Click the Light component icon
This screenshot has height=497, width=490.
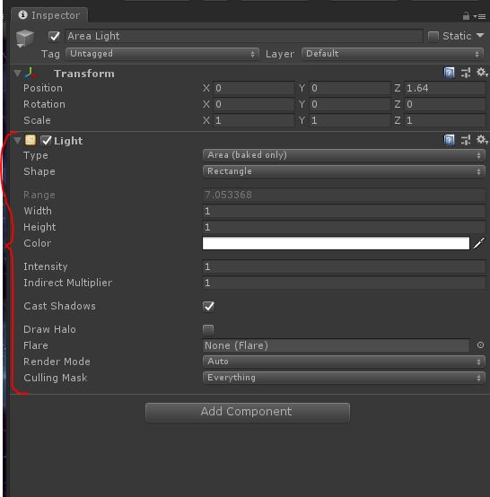[x=31, y=140]
